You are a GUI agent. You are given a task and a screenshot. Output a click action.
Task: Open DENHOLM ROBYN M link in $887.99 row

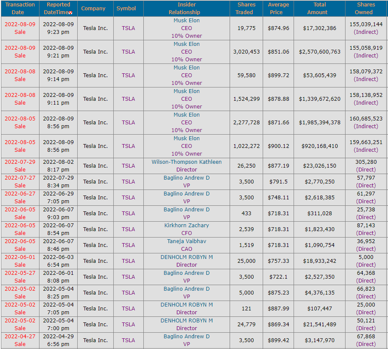click(x=187, y=304)
